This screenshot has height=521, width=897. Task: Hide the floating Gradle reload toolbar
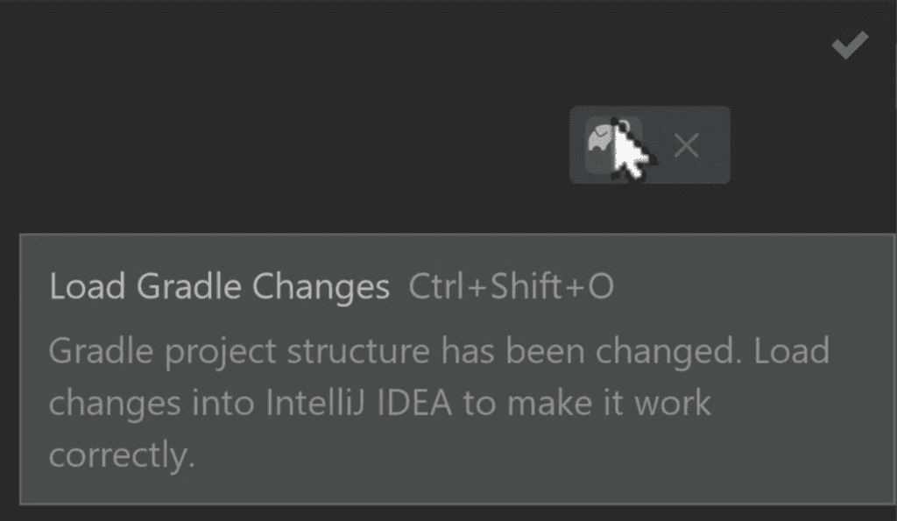click(x=686, y=145)
